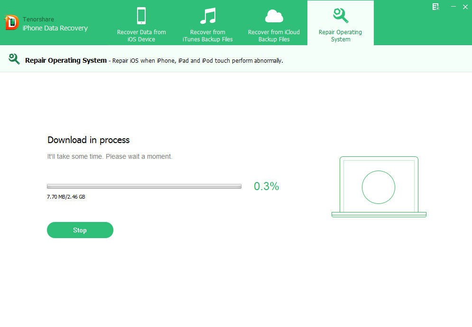Select the phone icon for iOS Device recovery
Image resolution: width=472 pixels, height=327 pixels.
click(x=141, y=15)
